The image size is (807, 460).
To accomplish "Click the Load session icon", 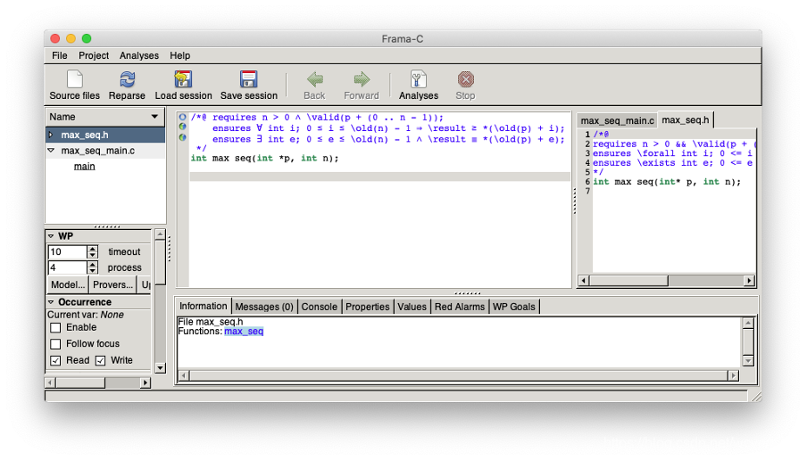I will pos(183,79).
